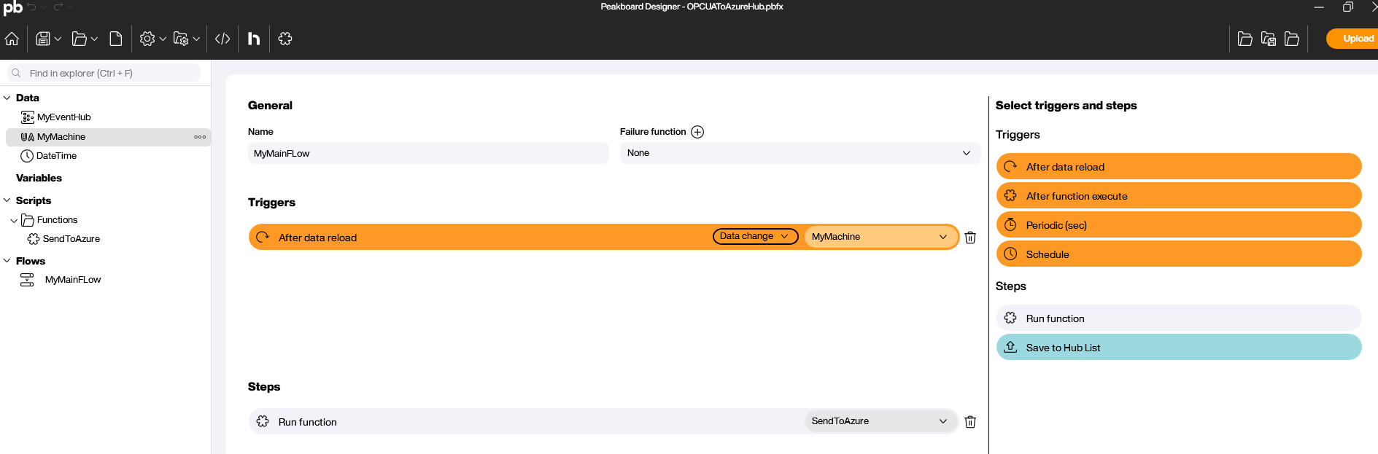The width and height of the screenshot is (1378, 454).
Task: Collapse the Flows section
Action: [x=7, y=261]
